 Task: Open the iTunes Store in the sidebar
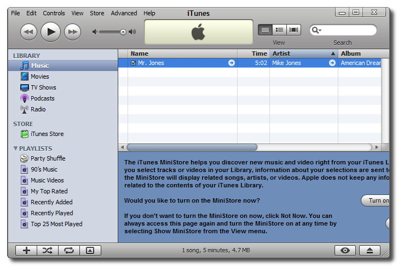click(47, 134)
